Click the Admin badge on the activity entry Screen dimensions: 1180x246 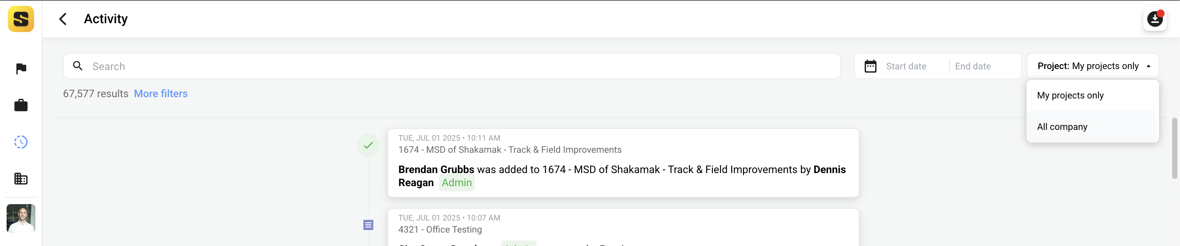pos(456,183)
